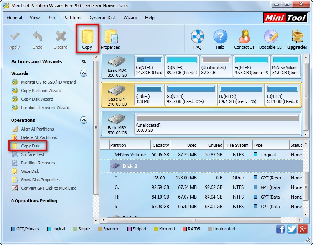Select the (Other) 128 MB partition block
313x245 pixels.
tap(149, 95)
